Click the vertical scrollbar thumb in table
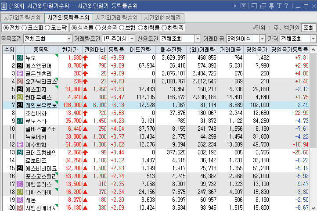Screen dimensions: 317x211 coord(313,100)
